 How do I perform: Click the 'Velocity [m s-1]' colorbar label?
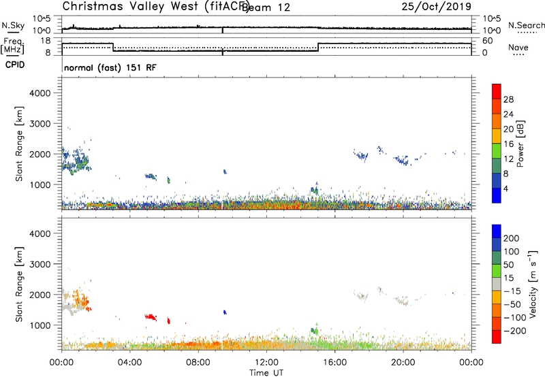(532, 284)
